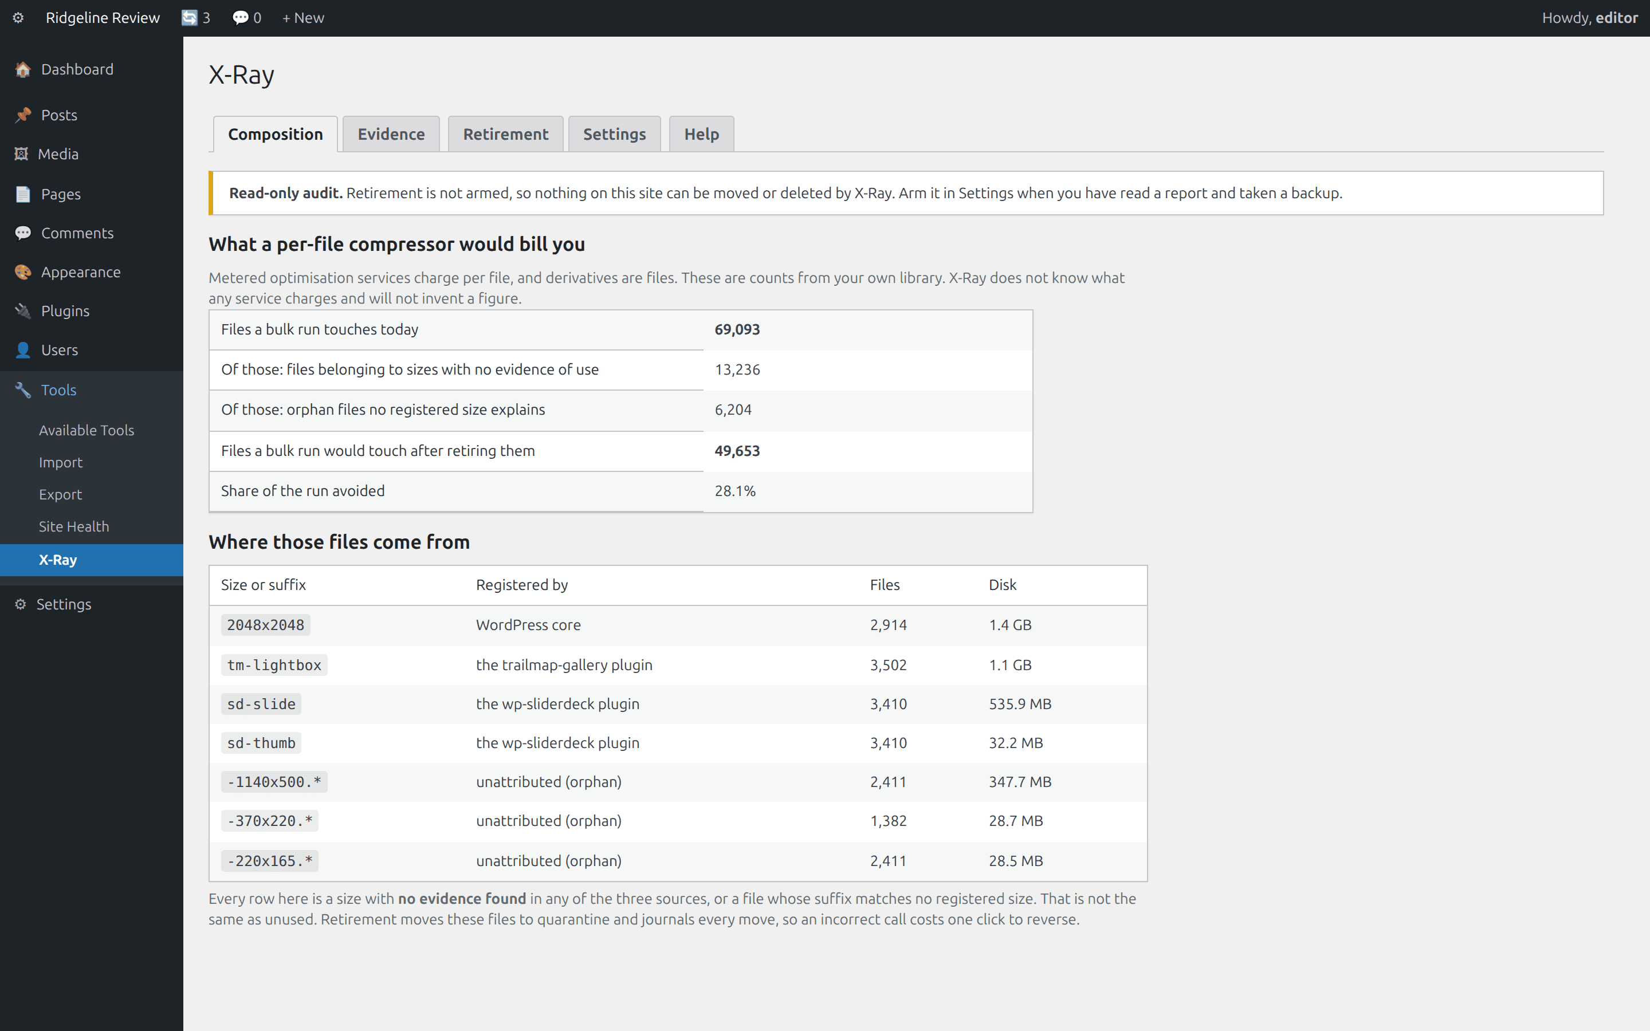Click the + New button in admin bar
Screen dimensions: 1650x1031
pos(304,18)
